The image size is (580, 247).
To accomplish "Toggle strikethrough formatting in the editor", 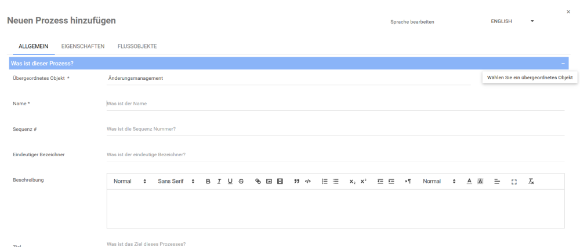I will click(x=241, y=182).
